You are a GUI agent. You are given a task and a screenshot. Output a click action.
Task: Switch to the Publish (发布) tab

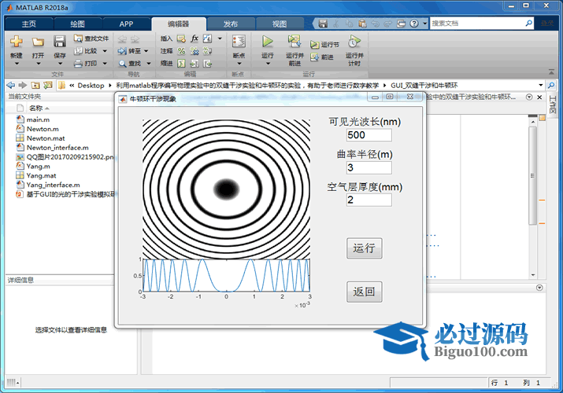(231, 24)
